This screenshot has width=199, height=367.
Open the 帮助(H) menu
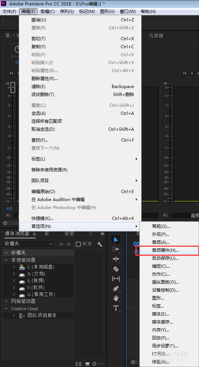(x=148, y=12)
